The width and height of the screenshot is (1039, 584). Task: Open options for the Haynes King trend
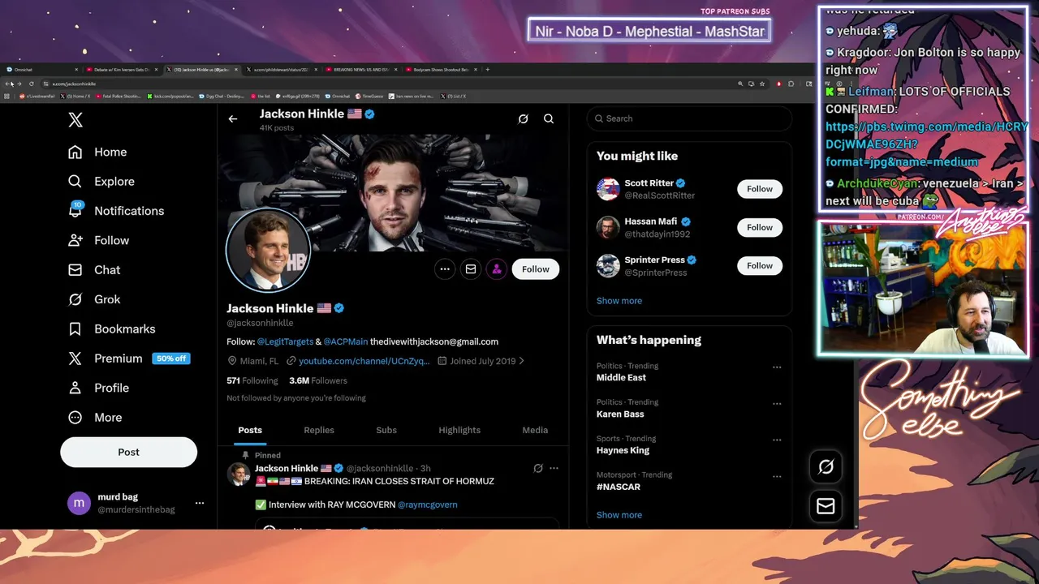tap(777, 440)
